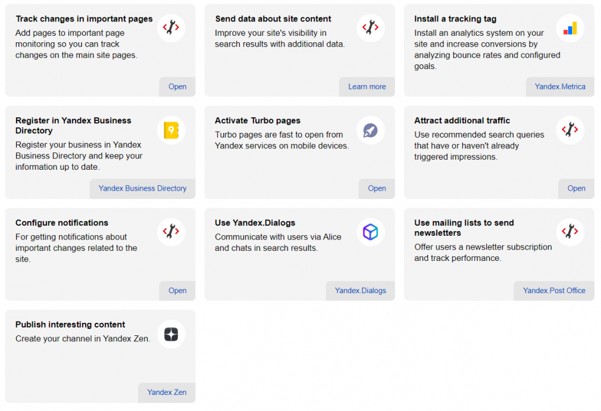The image size is (601, 411).
Task: Select the Activate Turbo pages heading
Action: pos(257,120)
